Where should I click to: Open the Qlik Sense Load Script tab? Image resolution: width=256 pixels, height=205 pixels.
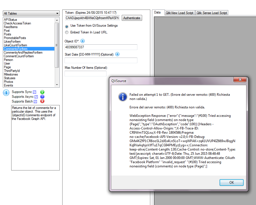(x=212, y=13)
